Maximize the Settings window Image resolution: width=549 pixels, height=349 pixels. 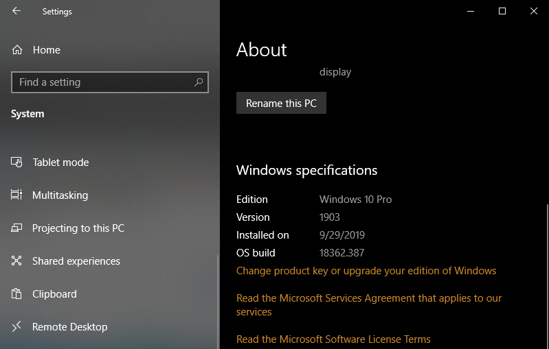[502, 11]
